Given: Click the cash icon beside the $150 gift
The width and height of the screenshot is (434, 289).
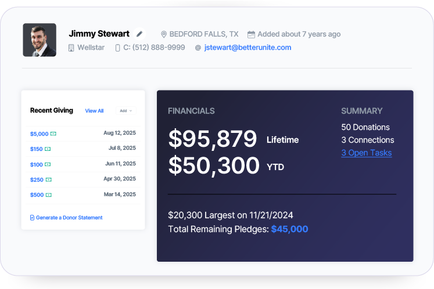Looking at the screenshot, I should coord(48,149).
